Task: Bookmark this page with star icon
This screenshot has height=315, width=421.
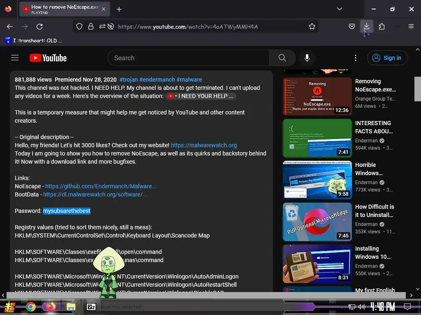Action: tap(312, 27)
